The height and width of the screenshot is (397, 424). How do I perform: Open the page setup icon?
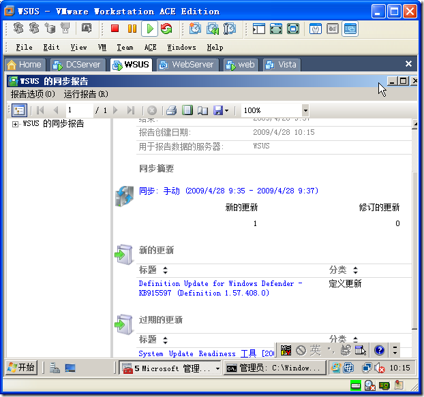202,110
